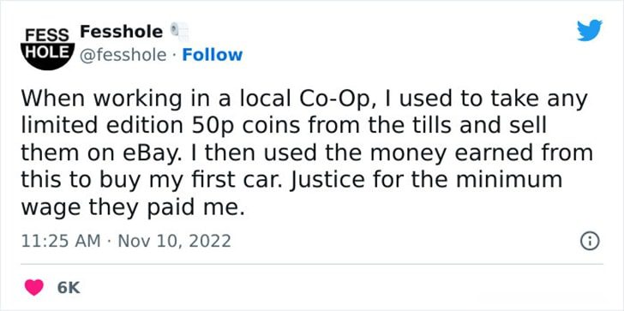Like the tweet with the heart icon
This screenshot has width=624, height=311.
(x=34, y=288)
